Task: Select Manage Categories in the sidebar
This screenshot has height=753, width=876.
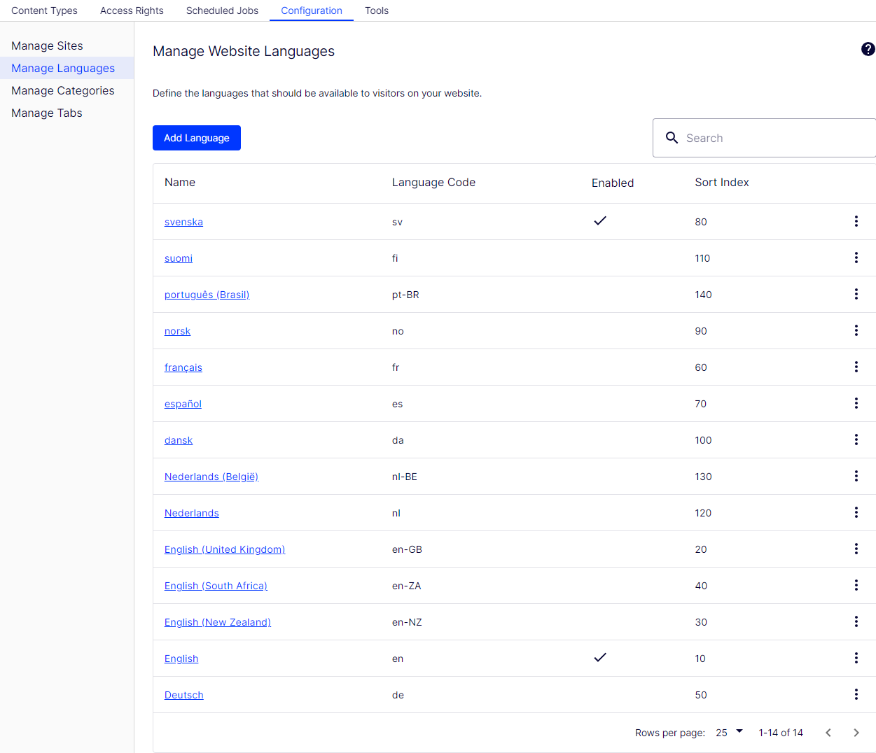Action: 63,90
